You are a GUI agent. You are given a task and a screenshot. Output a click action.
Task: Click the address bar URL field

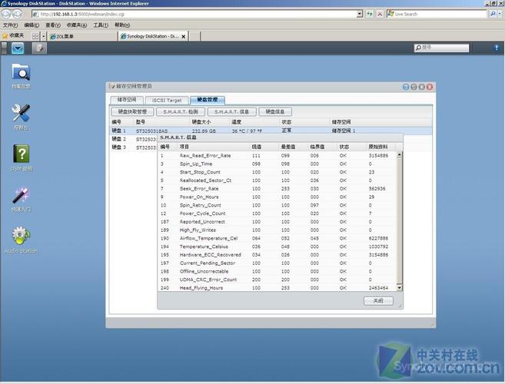tap(194, 14)
